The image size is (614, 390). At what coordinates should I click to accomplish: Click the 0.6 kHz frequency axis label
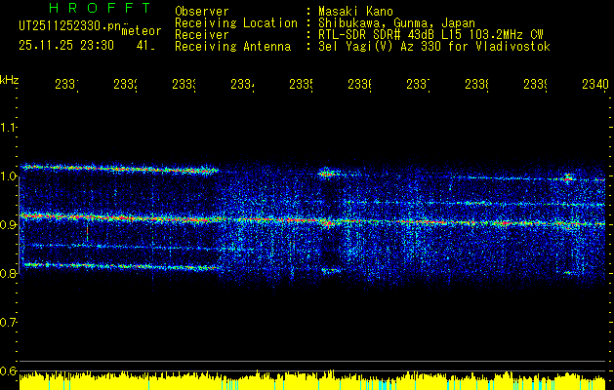8,370
